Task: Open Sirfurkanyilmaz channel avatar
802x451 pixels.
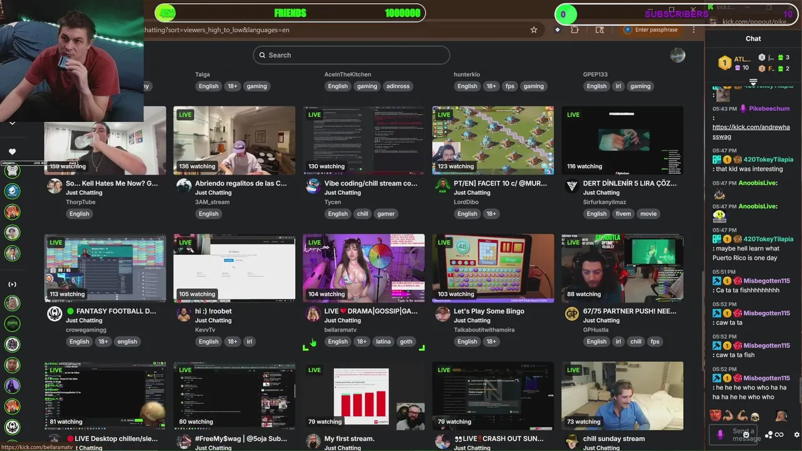Action: [571, 185]
